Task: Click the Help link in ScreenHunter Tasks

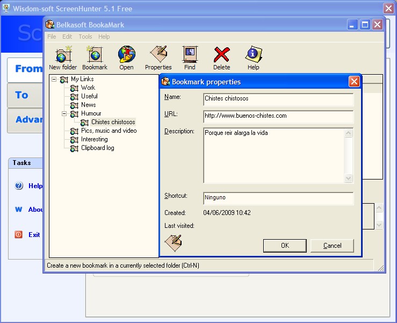Action: pyautogui.click(x=35, y=186)
